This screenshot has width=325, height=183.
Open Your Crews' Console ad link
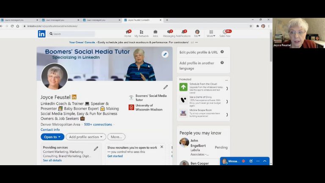pos(82,42)
